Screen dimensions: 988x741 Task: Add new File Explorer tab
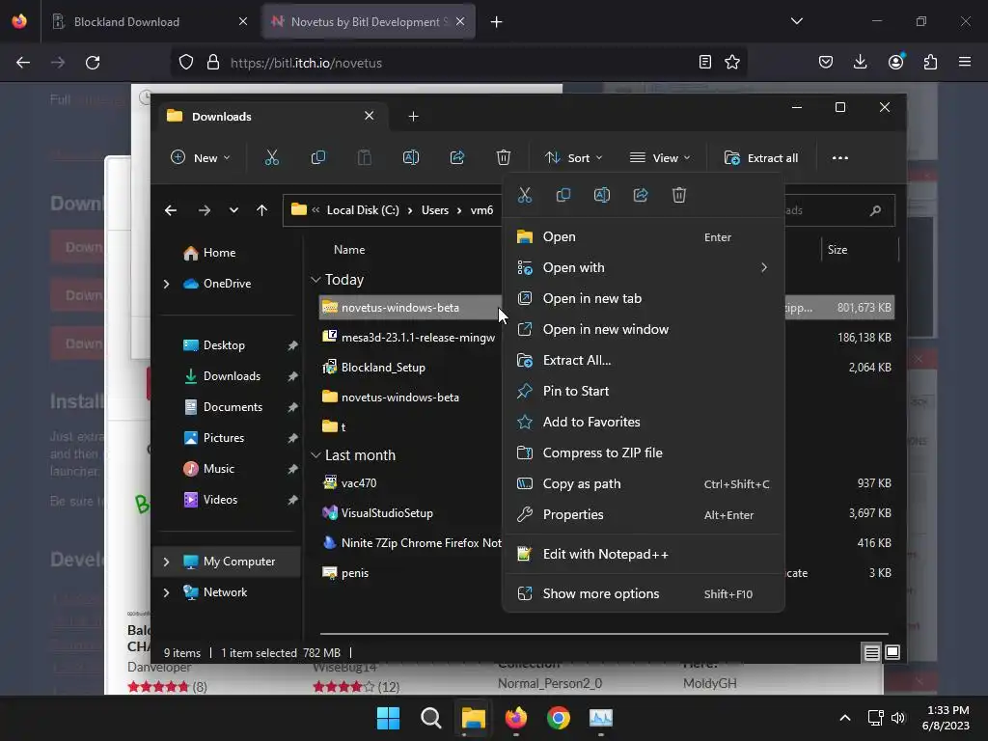click(x=413, y=116)
